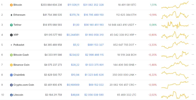Click Bitcoin price $11 026,11
This screenshot has height=100, width=196.
[73, 5]
